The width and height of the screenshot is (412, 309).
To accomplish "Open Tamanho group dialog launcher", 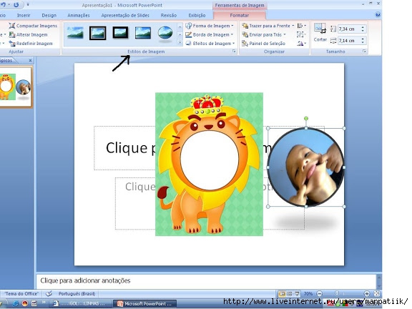I will (364, 51).
